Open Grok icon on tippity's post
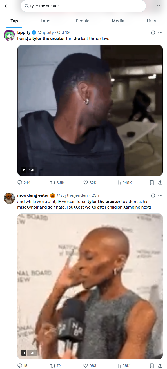 click(153, 32)
